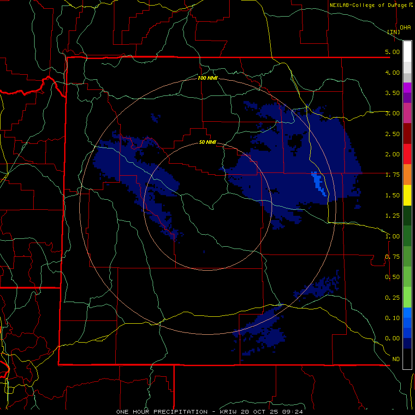Click the ND no-data label
This screenshot has height=415, width=415.
click(x=396, y=359)
